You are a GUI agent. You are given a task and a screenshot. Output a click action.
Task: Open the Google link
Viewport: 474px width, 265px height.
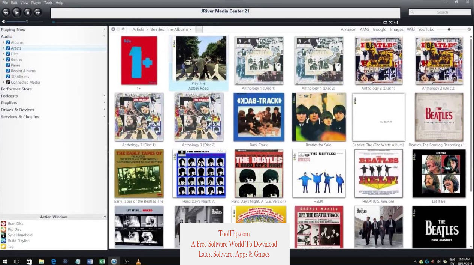pos(379,29)
